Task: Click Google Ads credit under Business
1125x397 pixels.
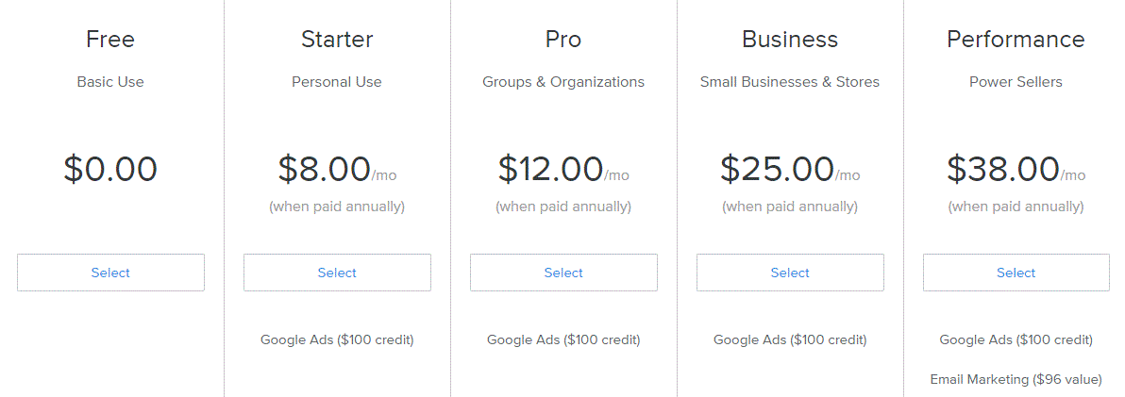Action: pos(790,339)
